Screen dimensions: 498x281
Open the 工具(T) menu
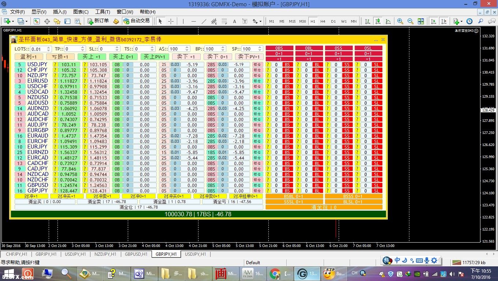(x=103, y=12)
